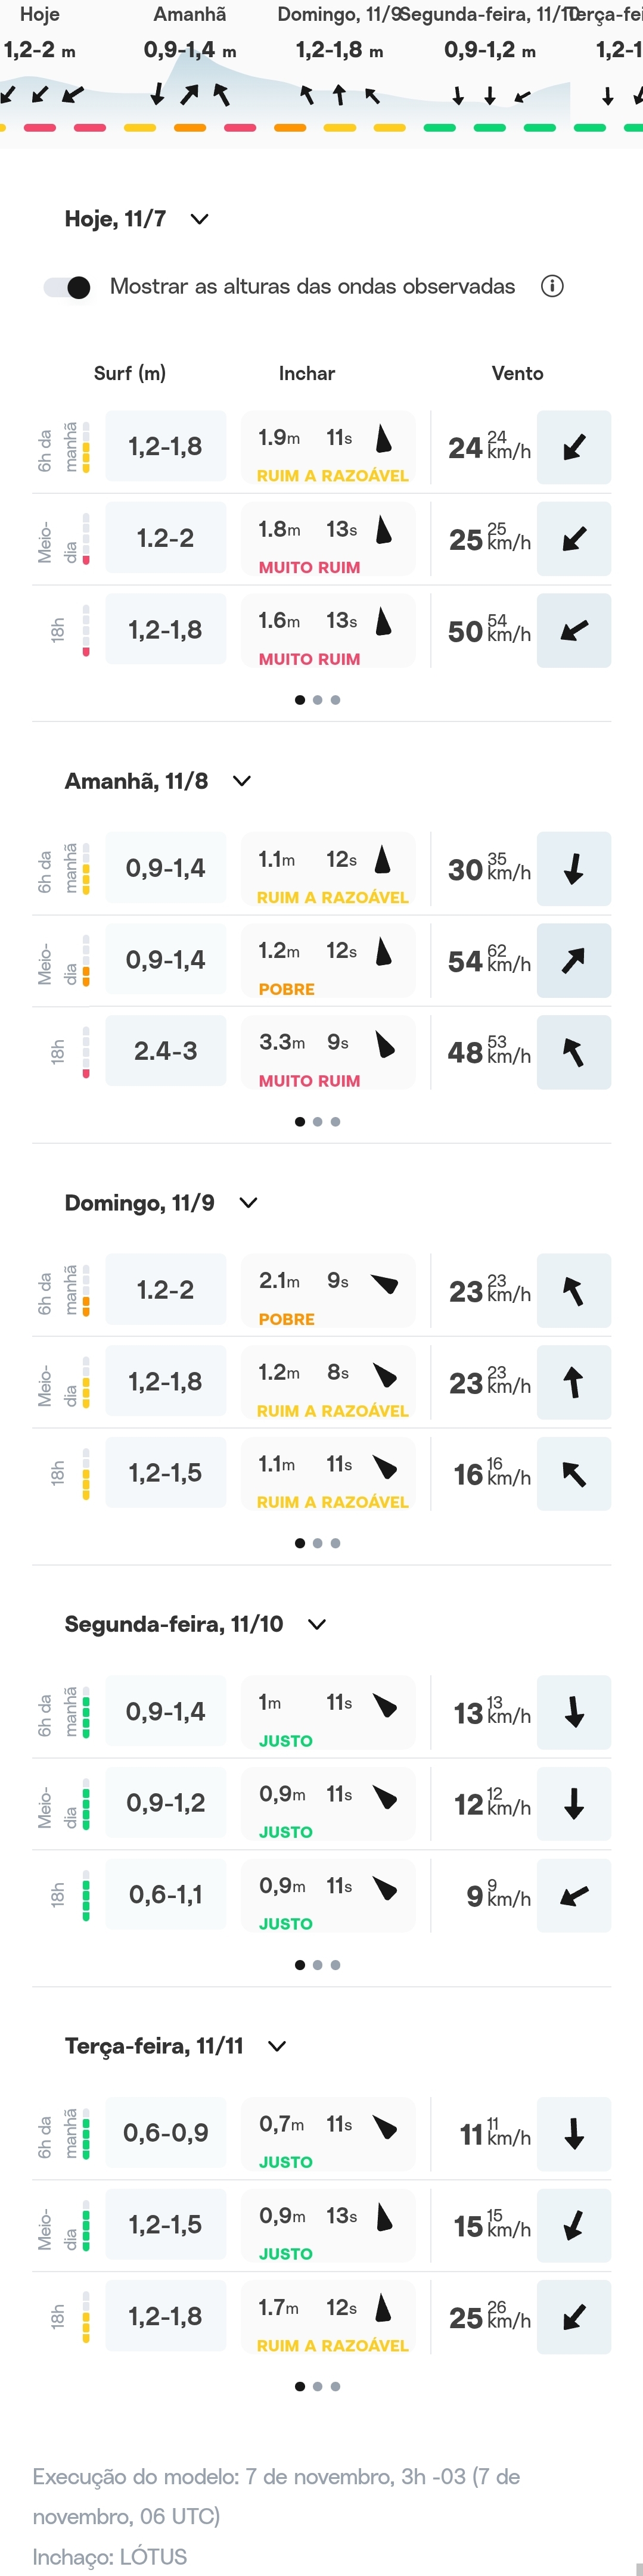Select Amanhã in the top day strip
Screen dimensions: 643x2576
click(x=190, y=15)
